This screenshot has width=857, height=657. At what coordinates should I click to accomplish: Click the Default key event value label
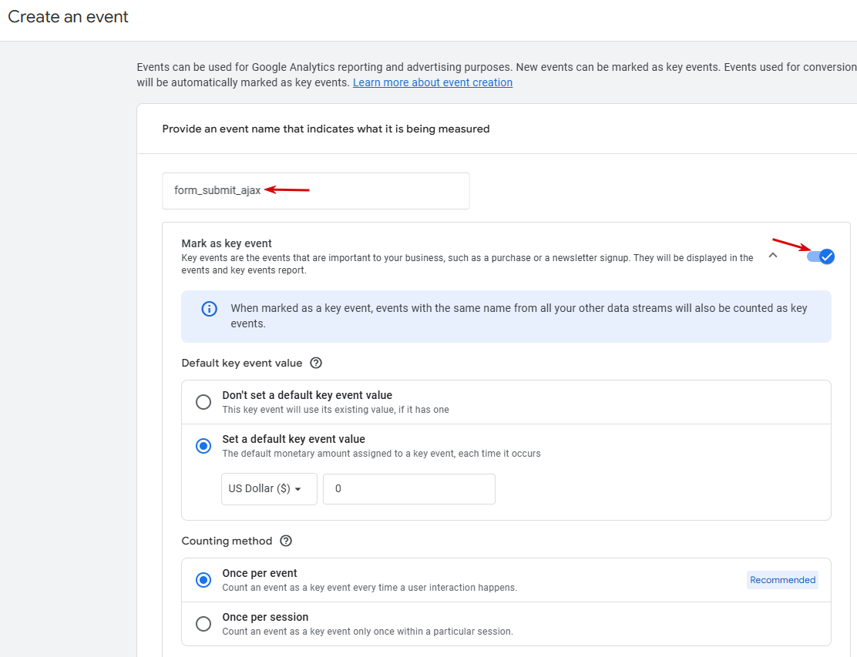point(242,363)
